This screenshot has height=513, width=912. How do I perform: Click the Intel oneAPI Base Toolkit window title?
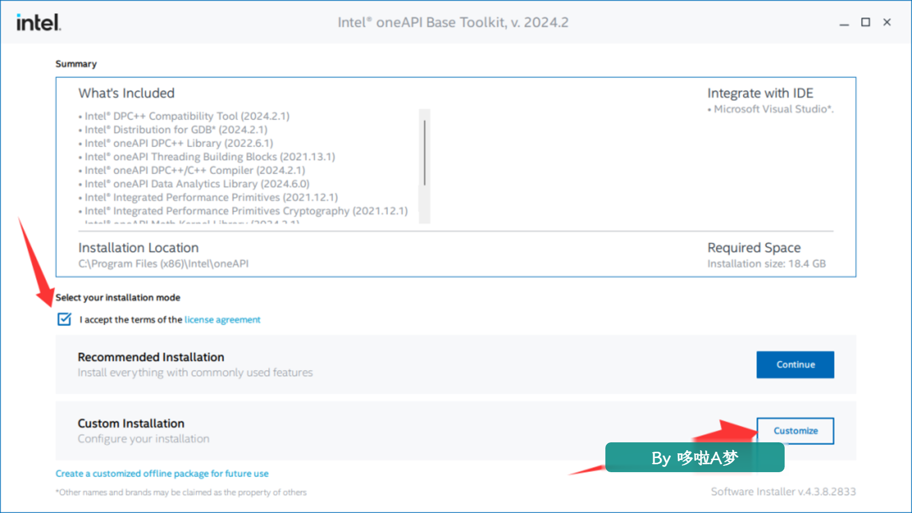(453, 22)
